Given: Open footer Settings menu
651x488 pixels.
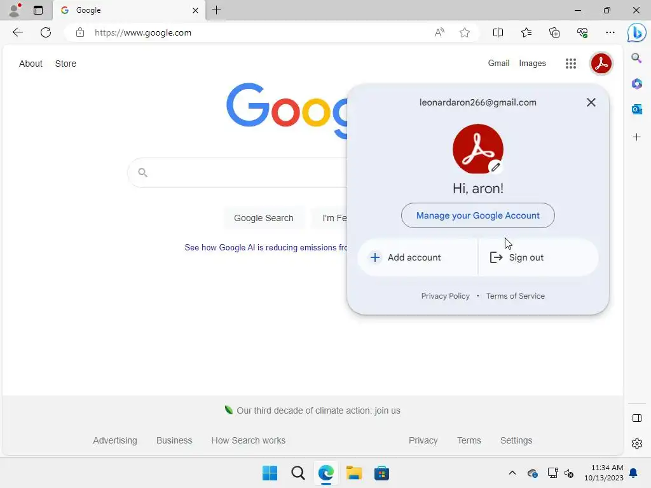Looking at the screenshot, I should (x=516, y=440).
